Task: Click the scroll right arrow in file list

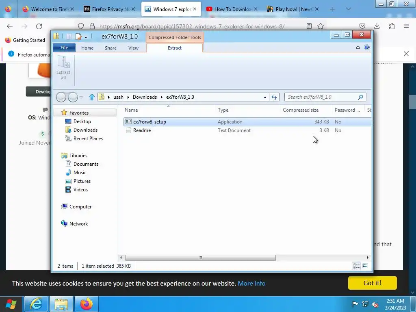Action: 368,257
